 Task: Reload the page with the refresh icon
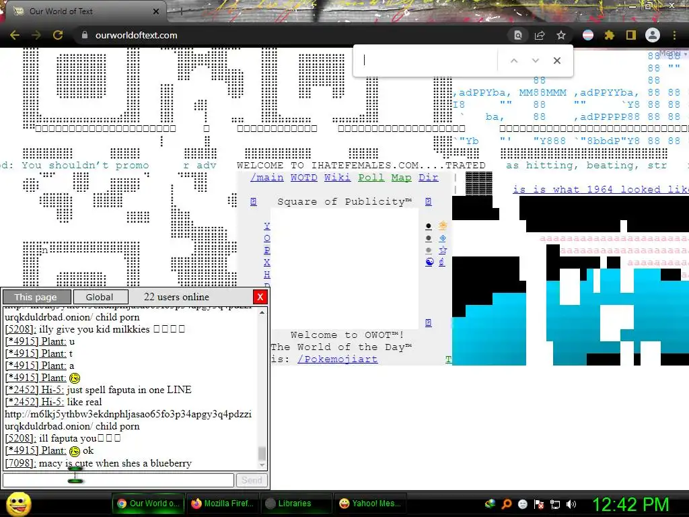point(58,35)
